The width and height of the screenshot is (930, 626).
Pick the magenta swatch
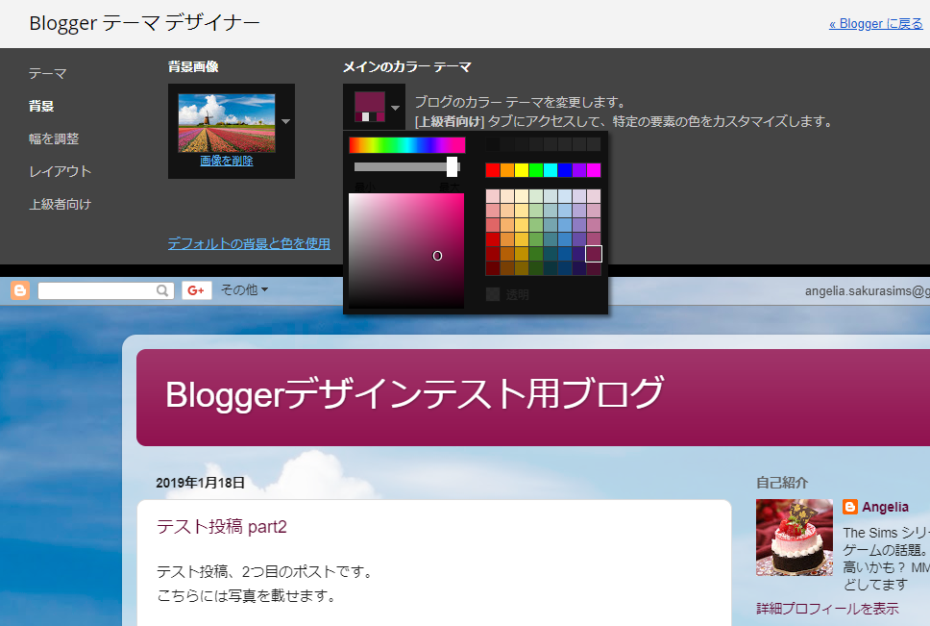(x=594, y=170)
